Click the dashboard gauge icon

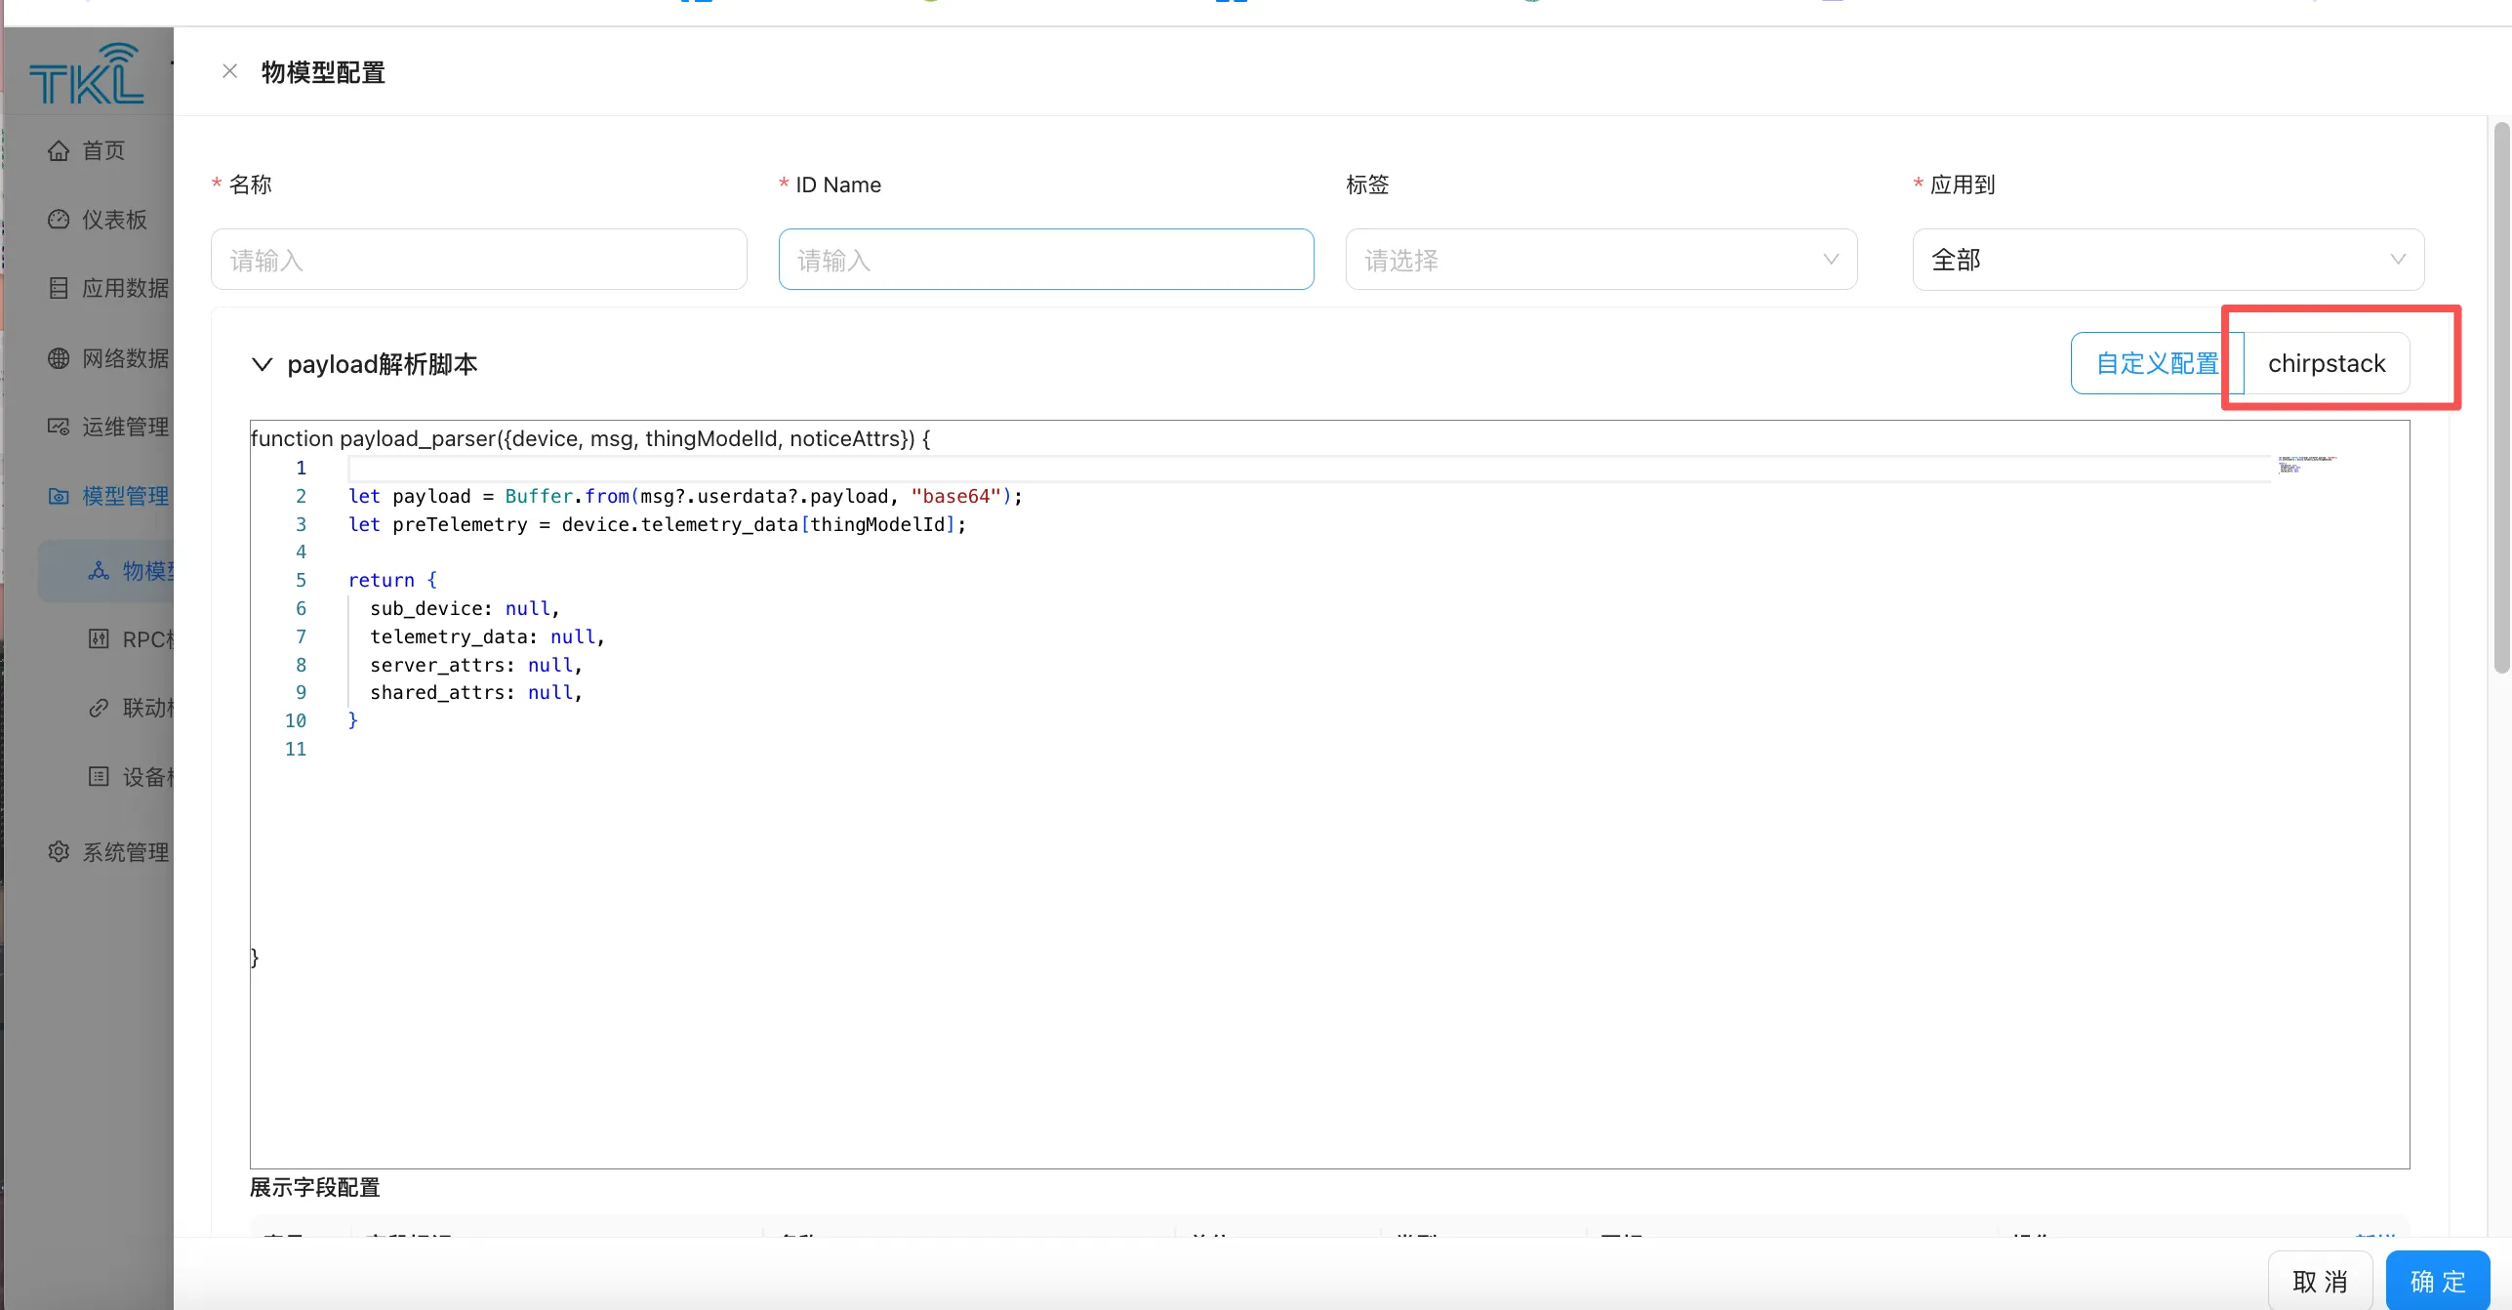pyautogui.click(x=59, y=220)
